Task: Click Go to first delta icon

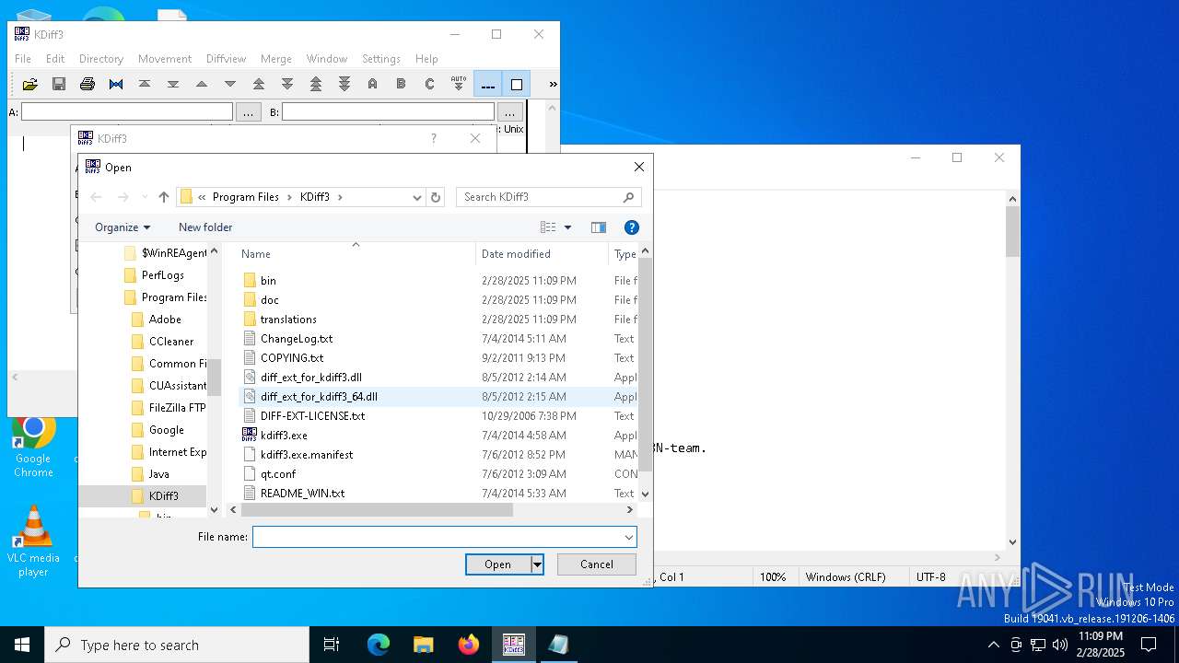Action: (145, 84)
